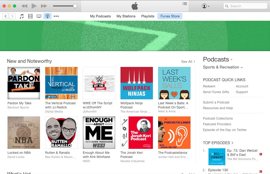Click the Barstool Sports author name
The height and width of the screenshot is (174, 270).
tap(18, 107)
